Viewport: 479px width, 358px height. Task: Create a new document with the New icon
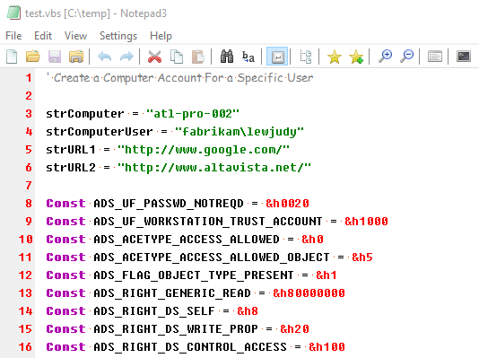click(x=12, y=57)
